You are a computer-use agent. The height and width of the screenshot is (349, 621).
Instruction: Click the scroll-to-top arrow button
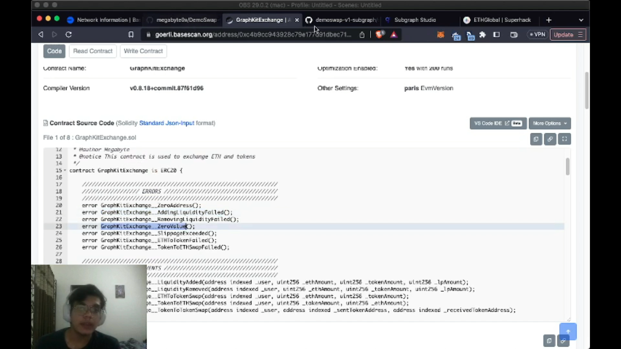(x=568, y=332)
